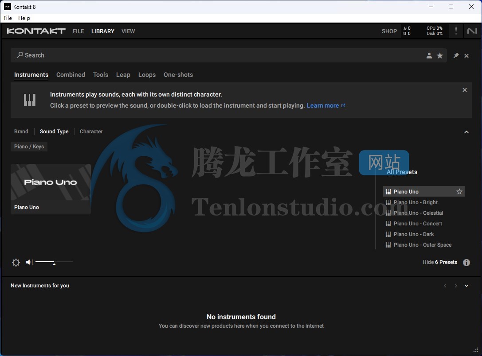Open the window File menu

[x=8, y=18]
